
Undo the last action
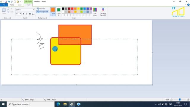(x=9, y=2)
